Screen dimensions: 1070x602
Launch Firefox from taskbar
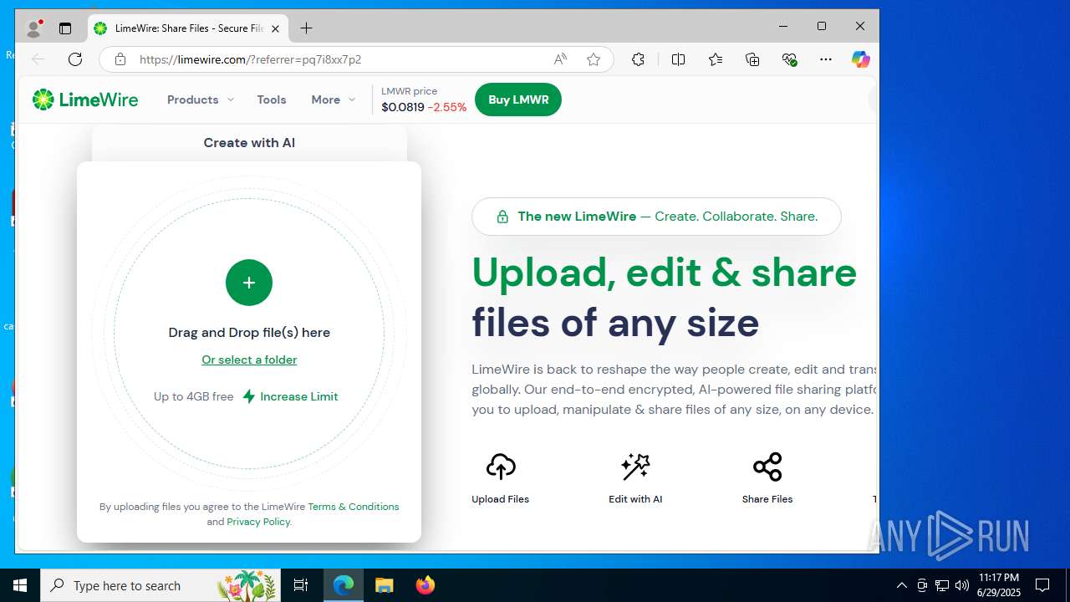[425, 585]
